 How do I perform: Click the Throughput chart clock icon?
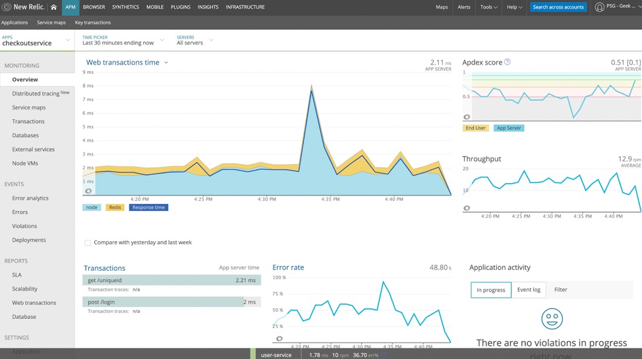pyautogui.click(x=467, y=208)
